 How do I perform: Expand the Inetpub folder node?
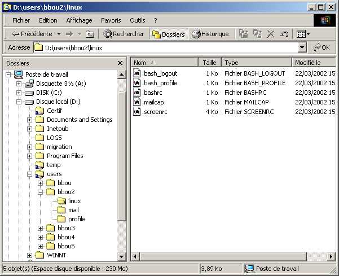30,129
